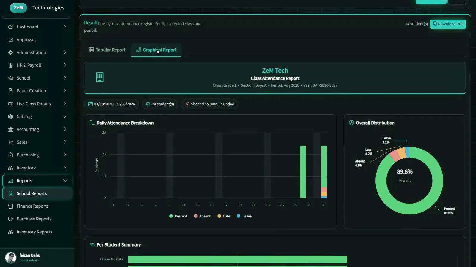Click the Shaded column = Sunday chip
The width and height of the screenshot is (476, 267).
tap(209, 104)
